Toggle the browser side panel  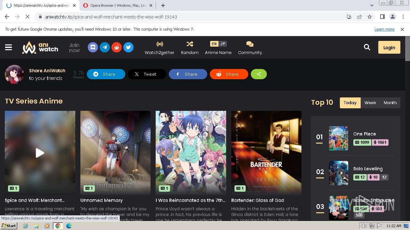pyautogui.click(x=382, y=17)
